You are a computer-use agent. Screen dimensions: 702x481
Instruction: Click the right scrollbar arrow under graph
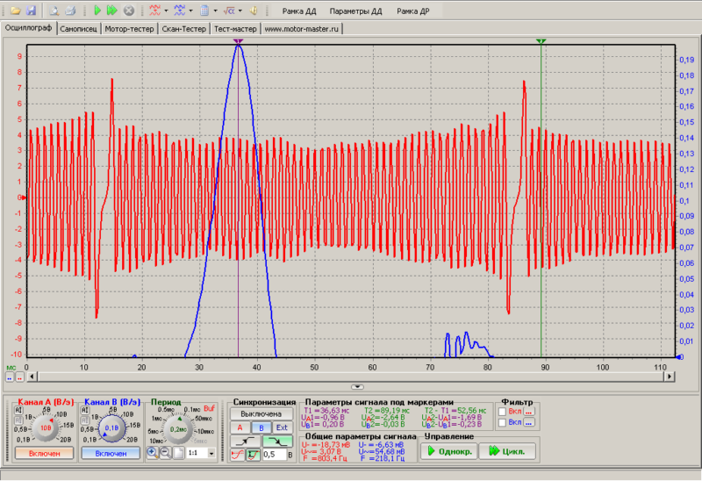670,377
